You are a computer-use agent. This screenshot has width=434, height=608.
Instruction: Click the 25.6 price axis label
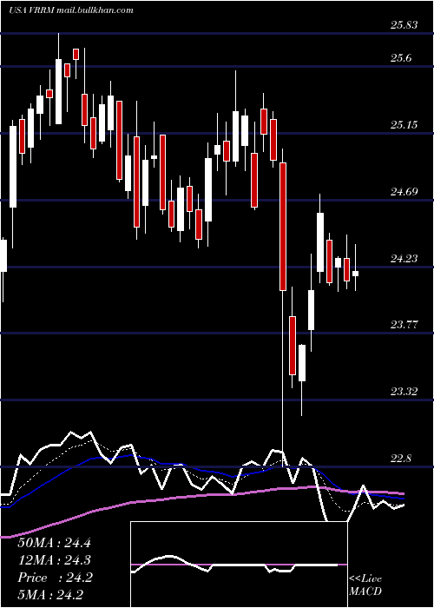(x=401, y=58)
